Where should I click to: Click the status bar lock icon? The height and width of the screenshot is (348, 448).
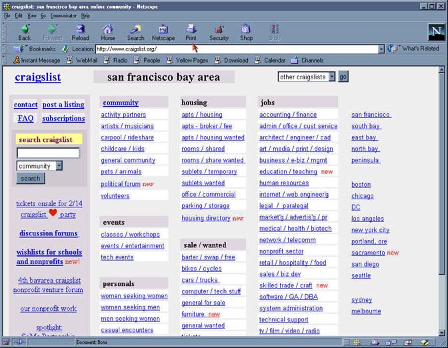click(x=6, y=342)
